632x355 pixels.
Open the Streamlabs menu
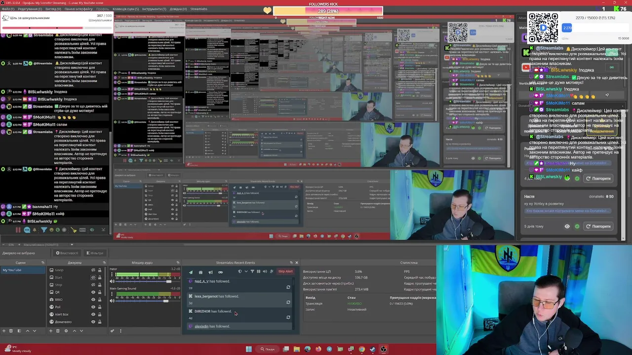tap(198, 9)
